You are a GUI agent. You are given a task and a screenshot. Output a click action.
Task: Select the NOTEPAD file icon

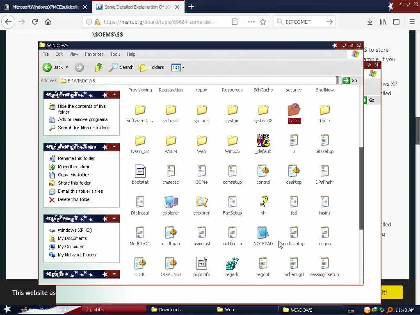pos(263,233)
